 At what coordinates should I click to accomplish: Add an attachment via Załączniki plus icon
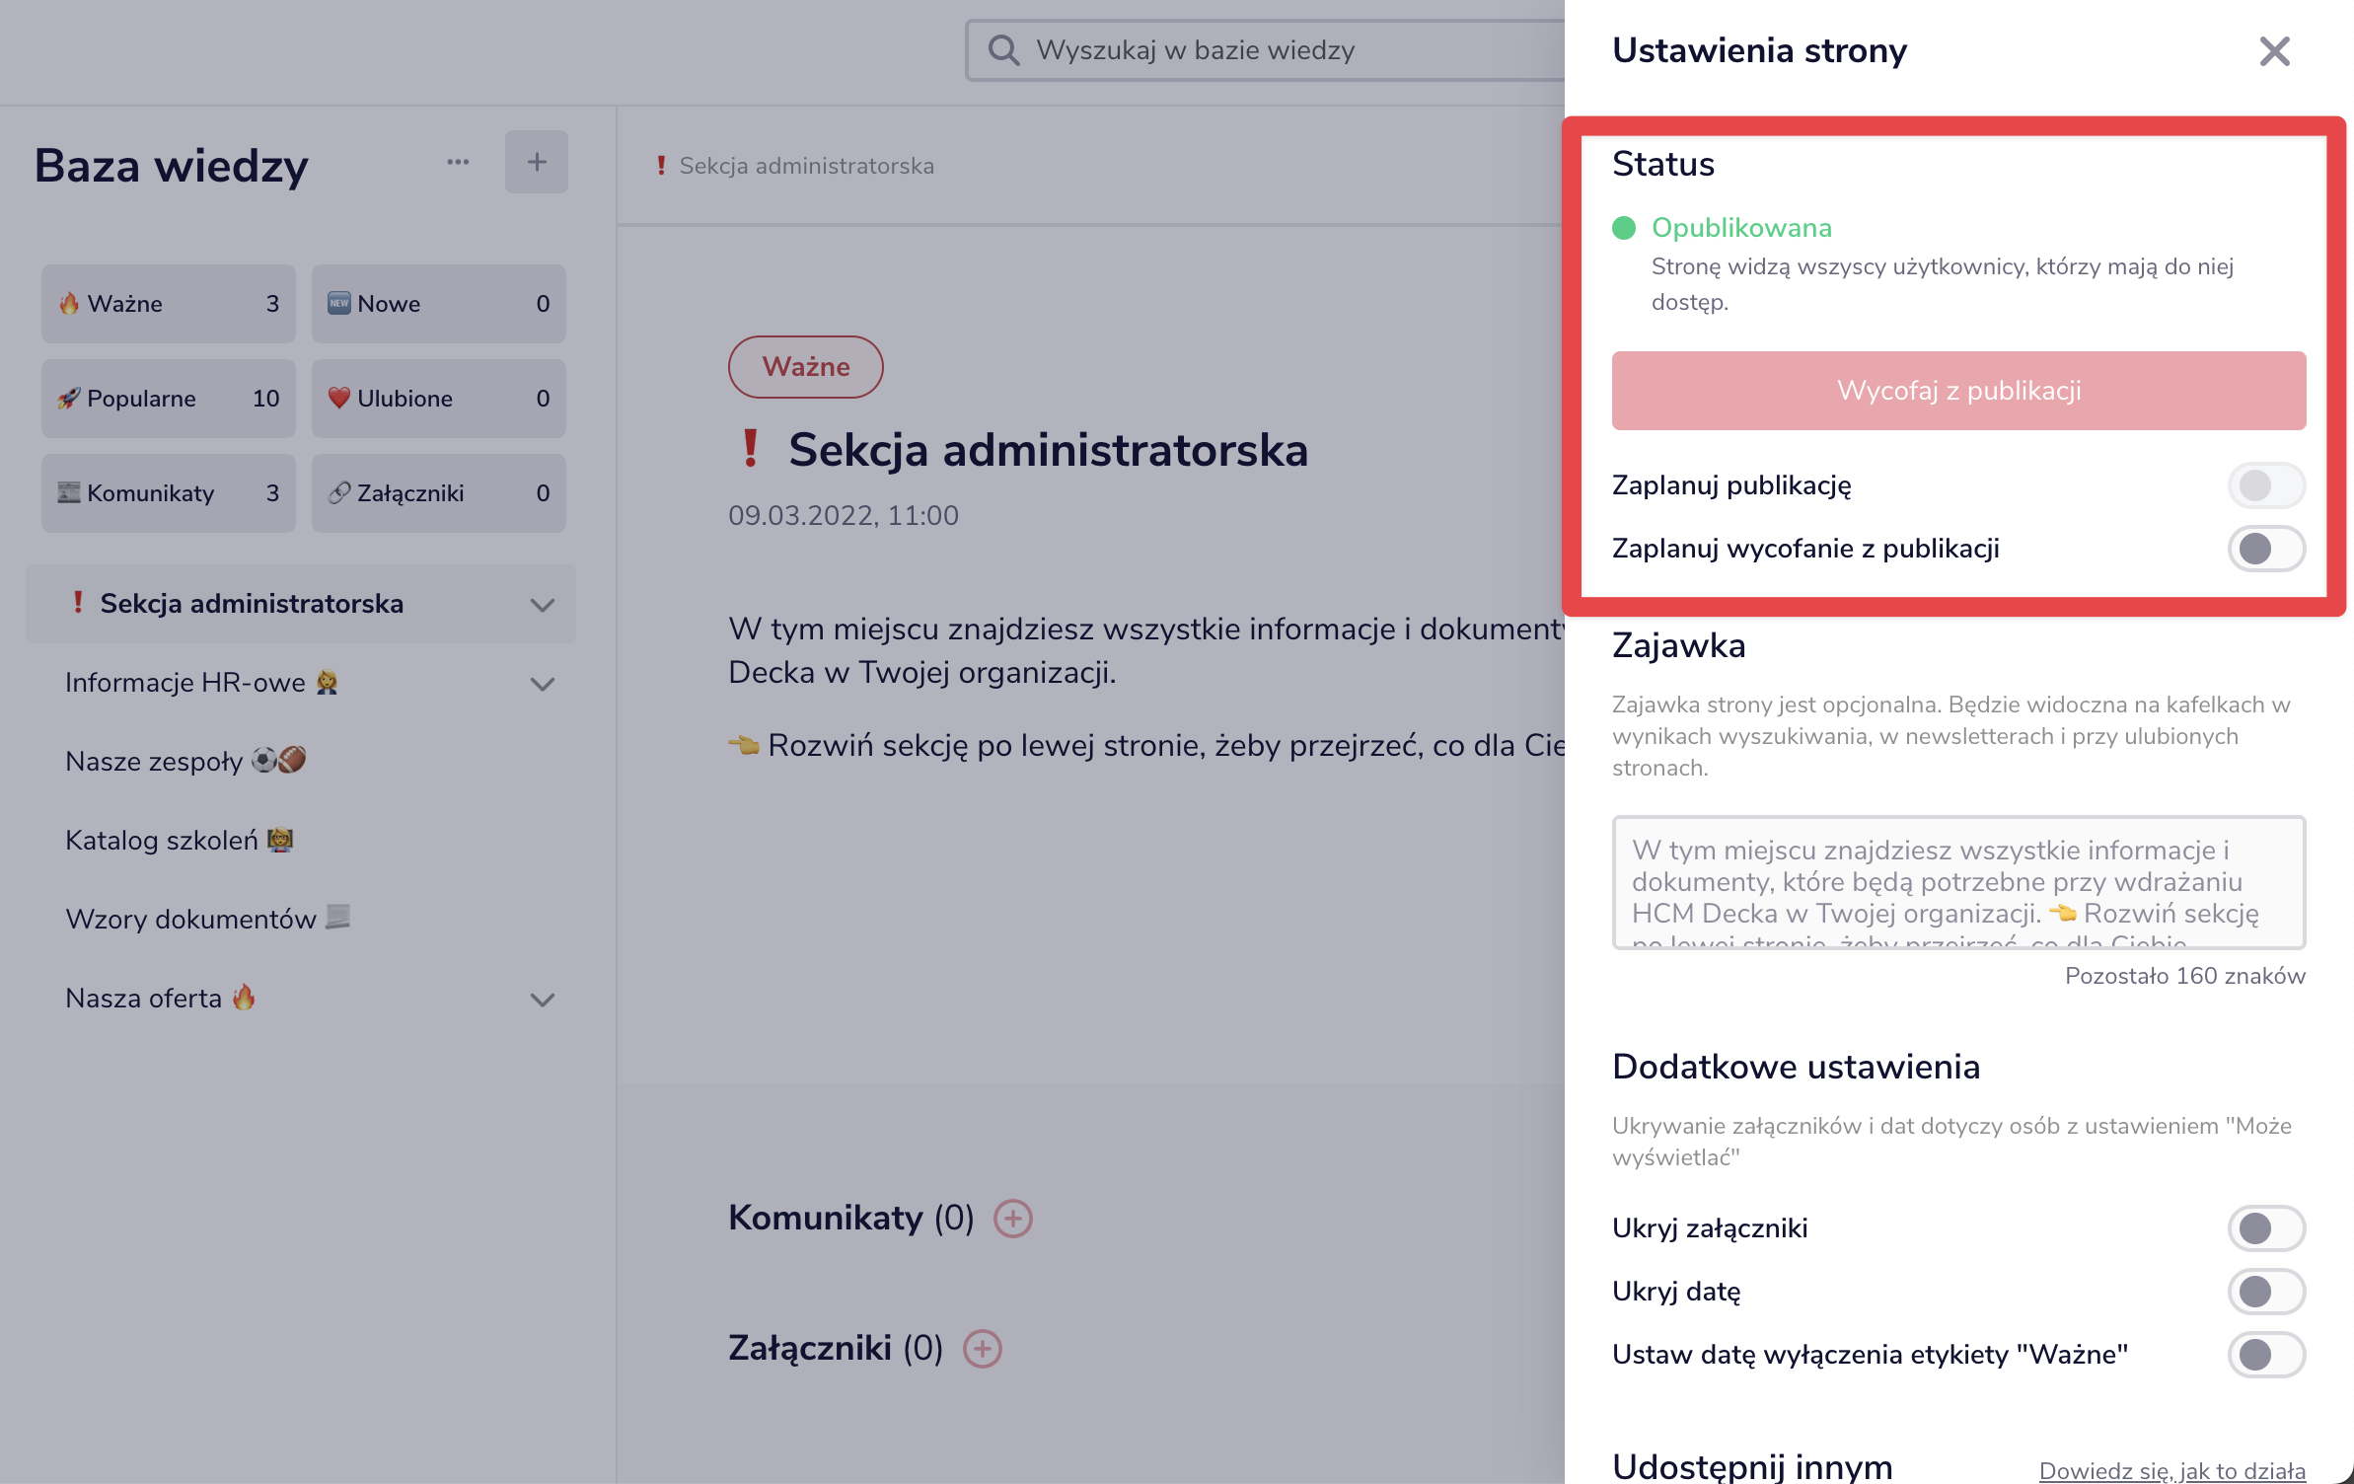click(x=982, y=1349)
